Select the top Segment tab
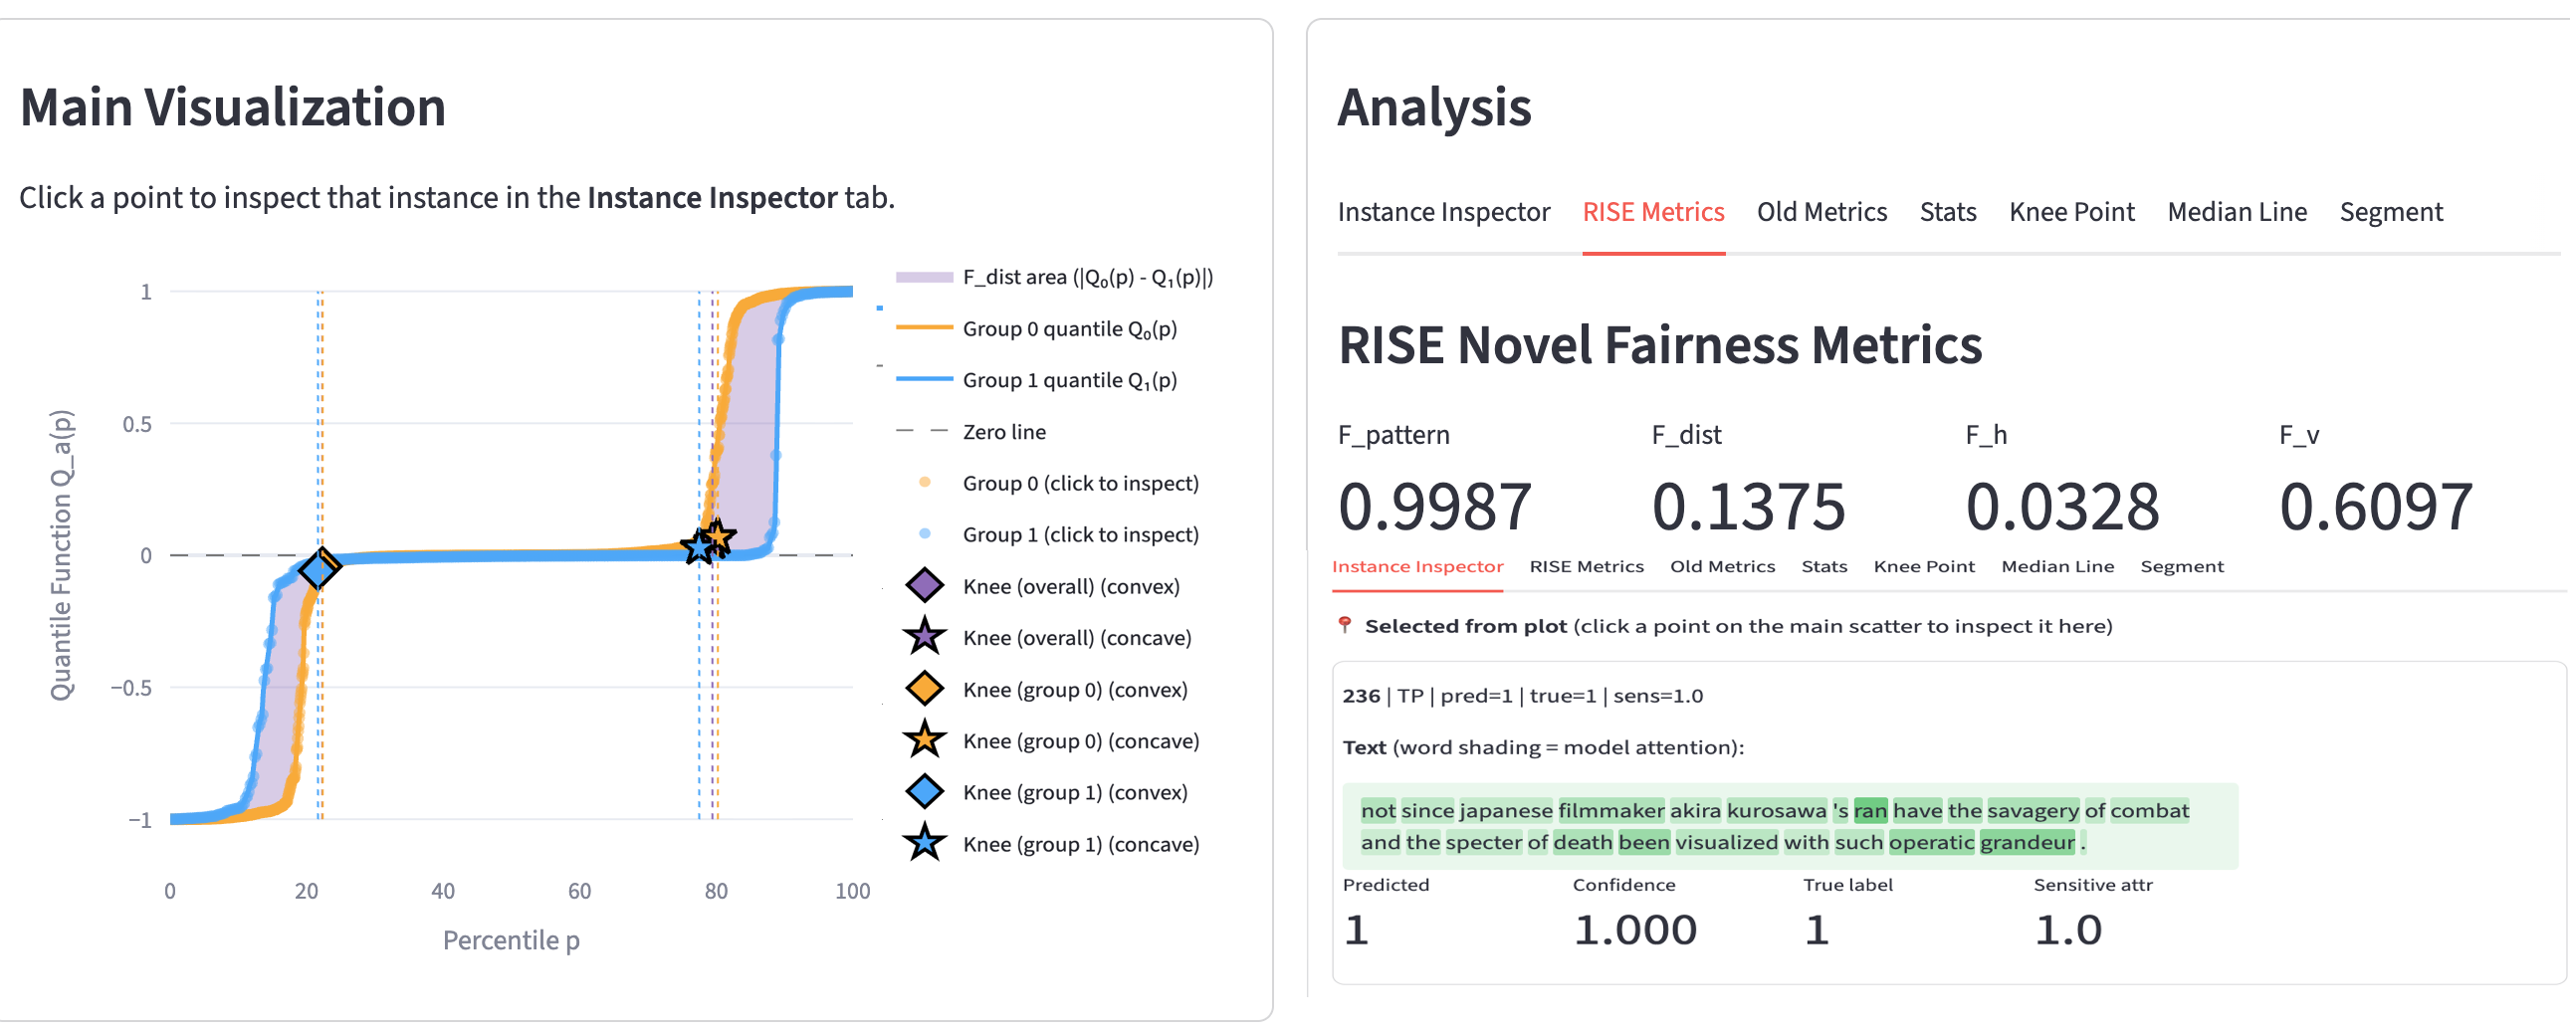 point(2391,212)
